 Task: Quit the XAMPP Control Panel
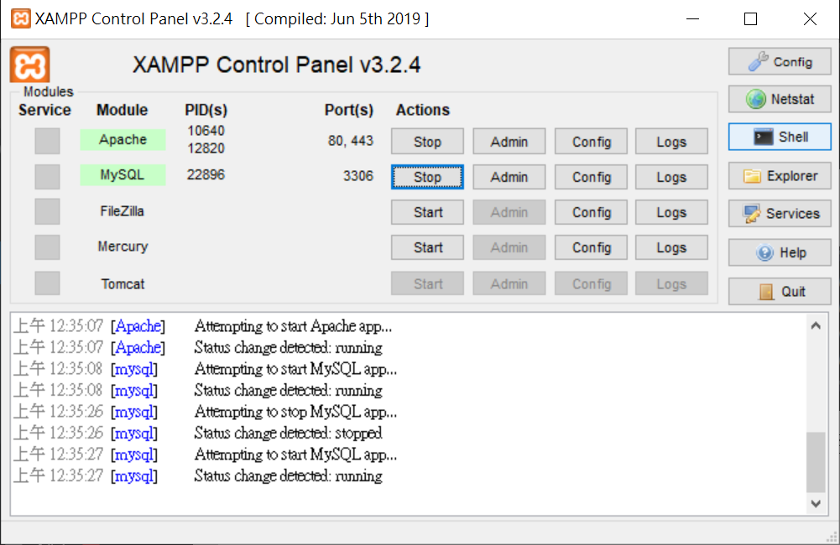(780, 291)
